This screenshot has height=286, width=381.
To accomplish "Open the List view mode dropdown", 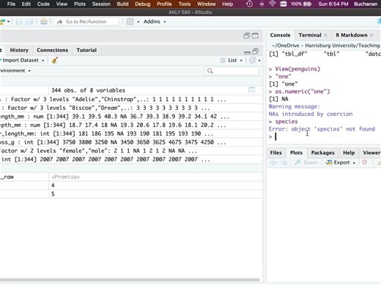I will click(x=232, y=60).
